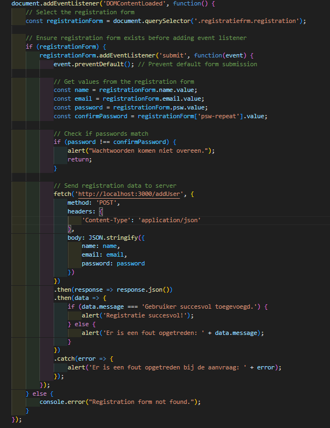The height and width of the screenshot is (428, 330).
Task: Click the "Wachtwoorden komen niet overeen." string
Action: click(152, 151)
